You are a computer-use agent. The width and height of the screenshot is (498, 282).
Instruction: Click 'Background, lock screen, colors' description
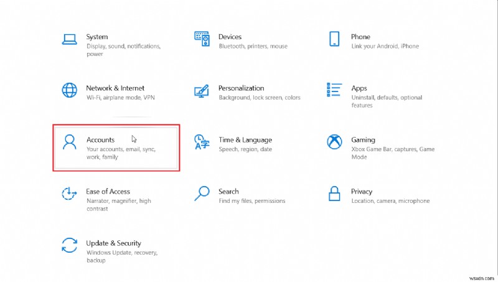tap(260, 98)
